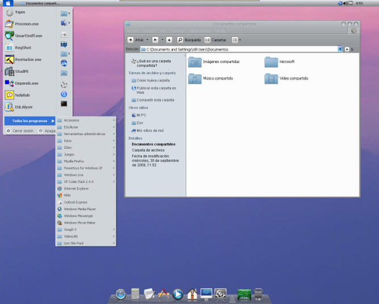The image size is (379, 304).
Task: Click the Cerrar sesión button
Action: (x=20, y=131)
